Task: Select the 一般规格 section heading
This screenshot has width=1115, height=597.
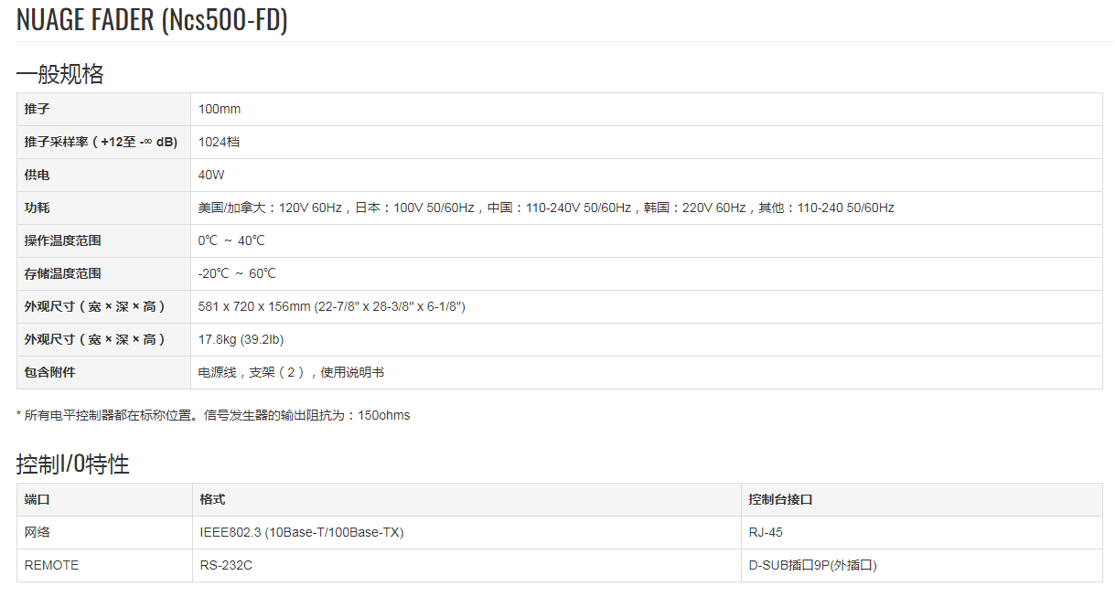Action: pos(59,74)
